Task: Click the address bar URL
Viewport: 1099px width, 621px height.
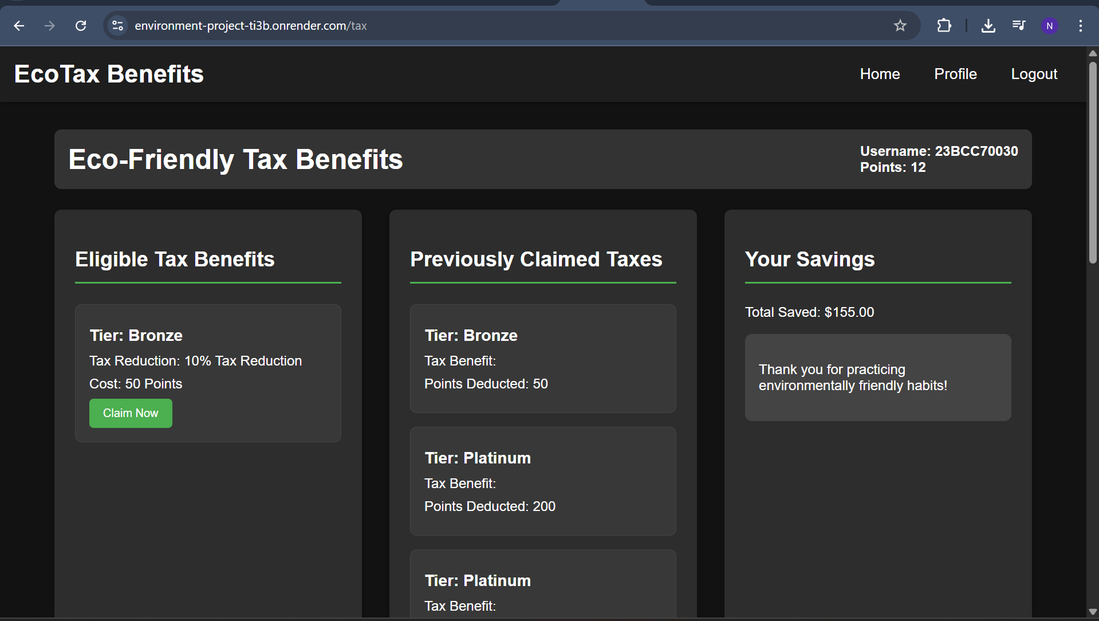Action: click(x=251, y=26)
